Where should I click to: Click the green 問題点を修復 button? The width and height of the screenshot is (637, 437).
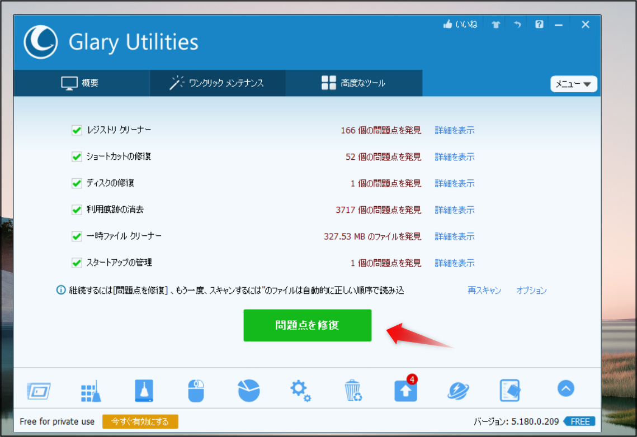point(308,325)
